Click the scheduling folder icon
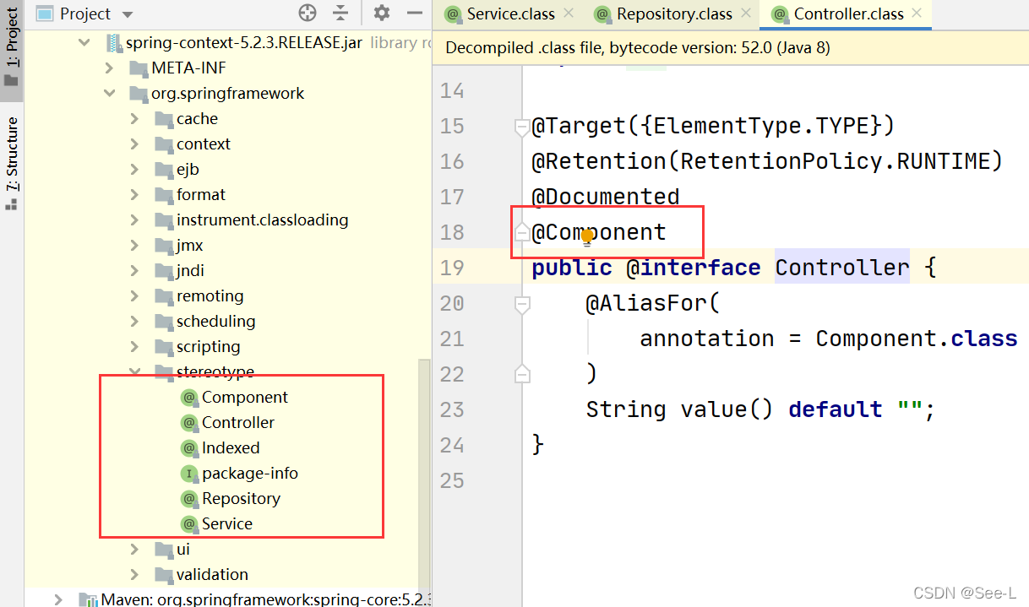The image size is (1029, 607). pyautogui.click(x=164, y=322)
